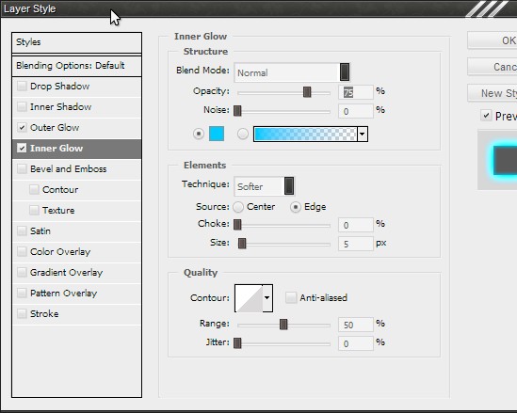Enable the Drop Shadow checkbox

coord(22,87)
